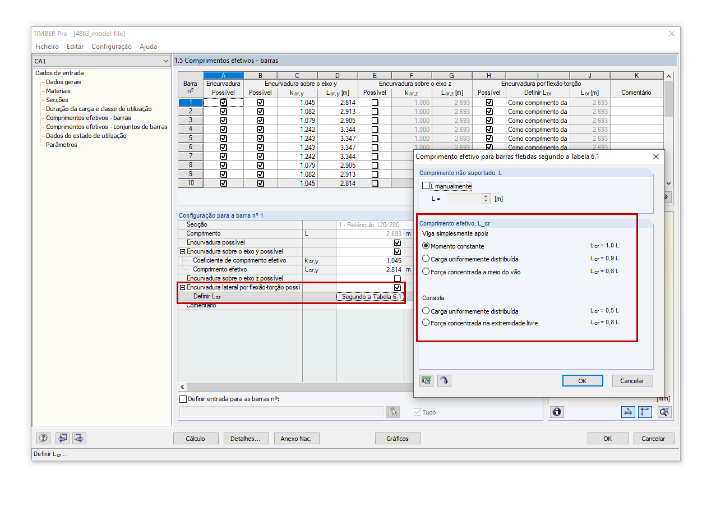Toggle Encurvadura possível checkbox for bar 1

click(x=224, y=103)
